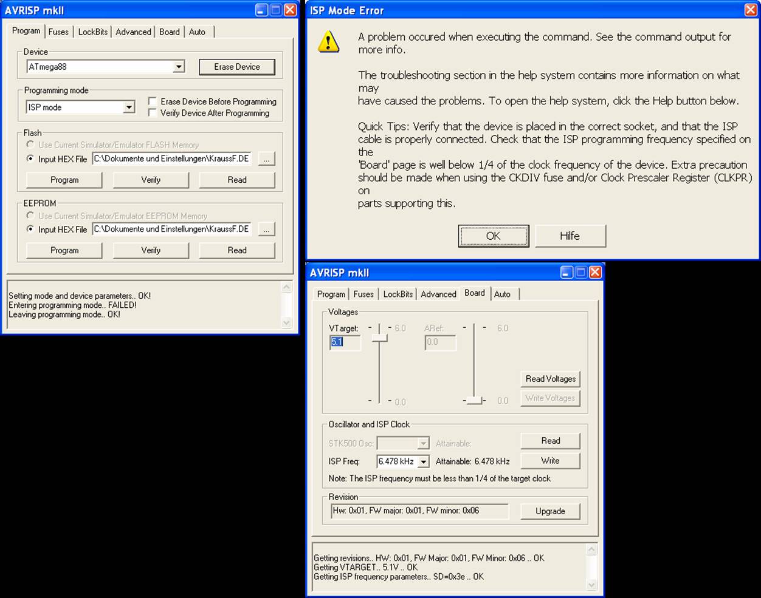This screenshot has height=598, width=761.
Task: Open the ISP Freq dropdown showing 6.478 kHz
Action: click(423, 461)
